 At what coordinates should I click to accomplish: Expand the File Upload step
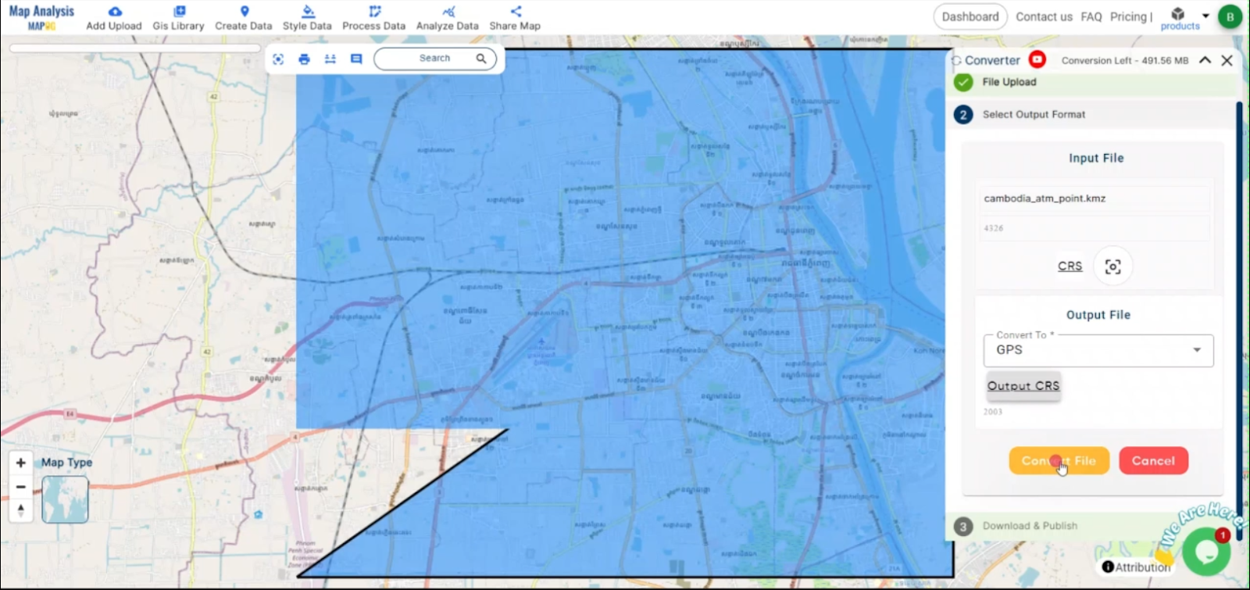click(x=1092, y=82)
